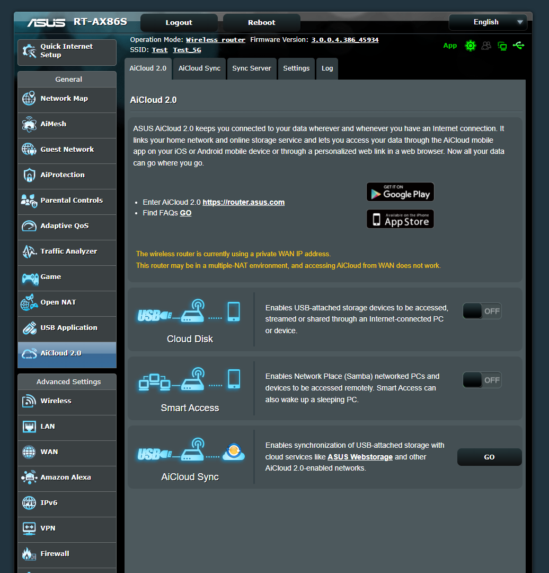Click the Wireless signal icon
Image resolution: width=549 pixels, height=573 pixels.
(x=29, y=401)
